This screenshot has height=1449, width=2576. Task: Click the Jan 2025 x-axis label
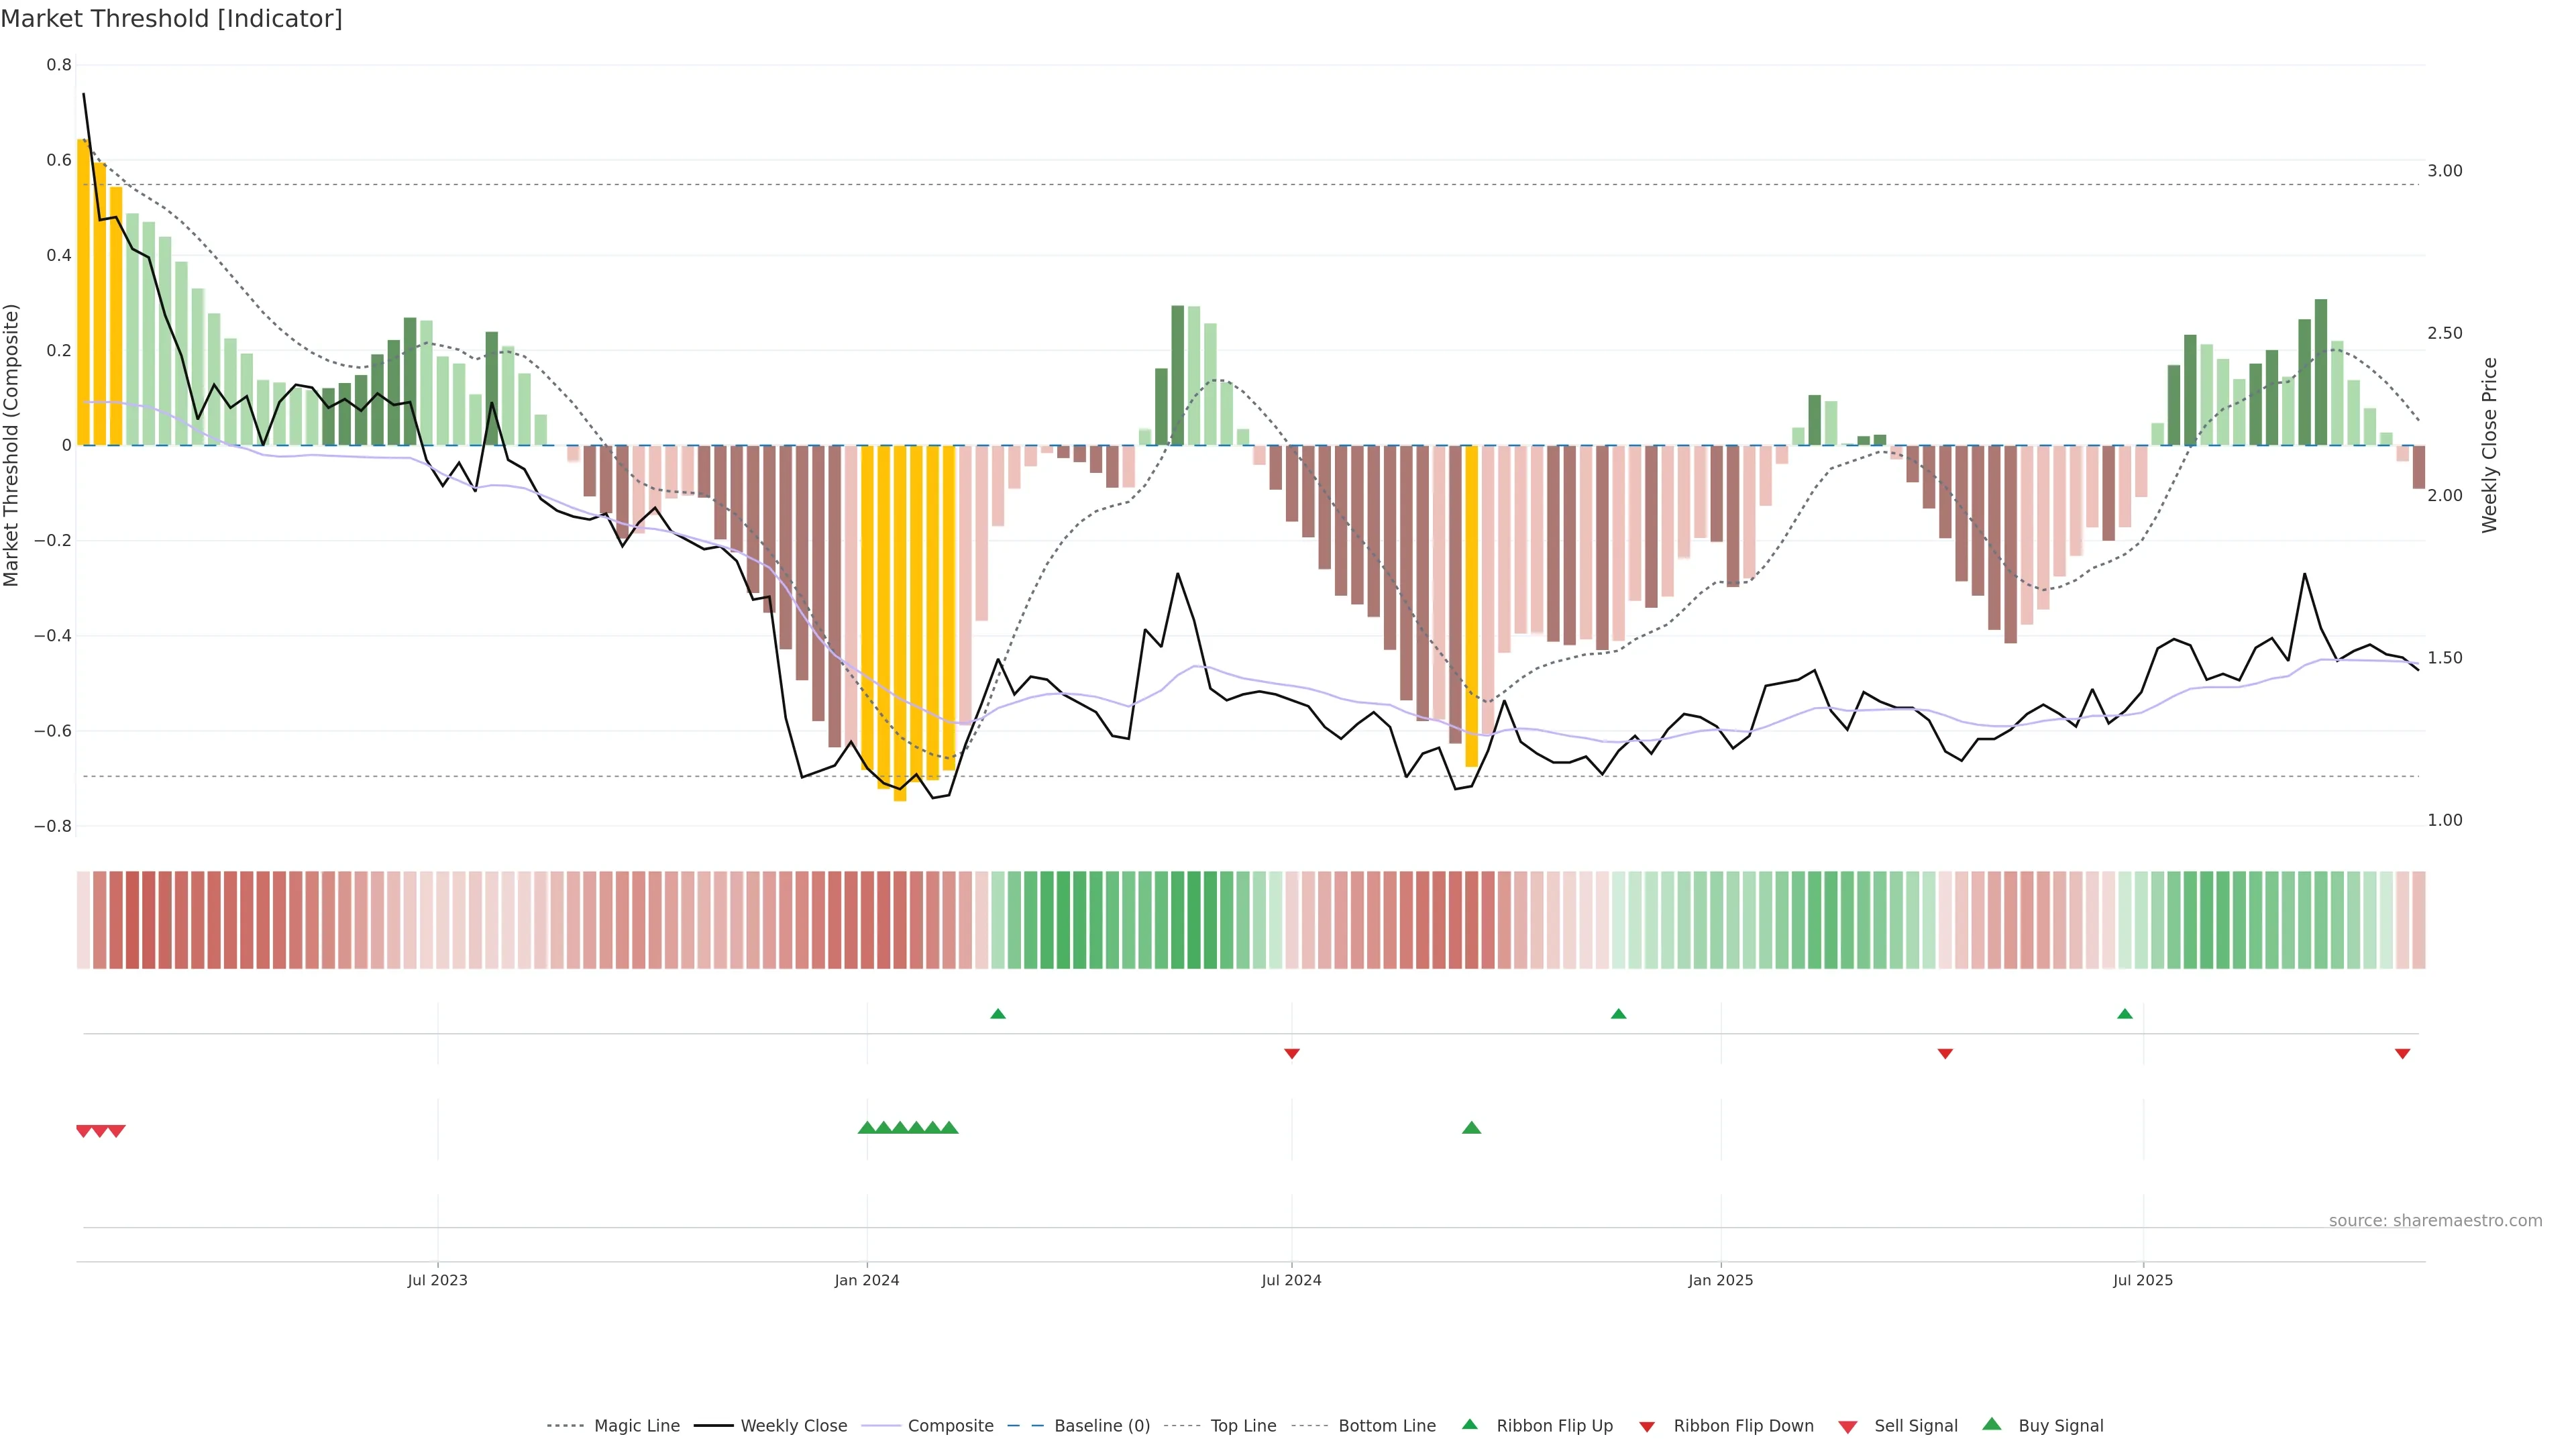point(1720,1280)
